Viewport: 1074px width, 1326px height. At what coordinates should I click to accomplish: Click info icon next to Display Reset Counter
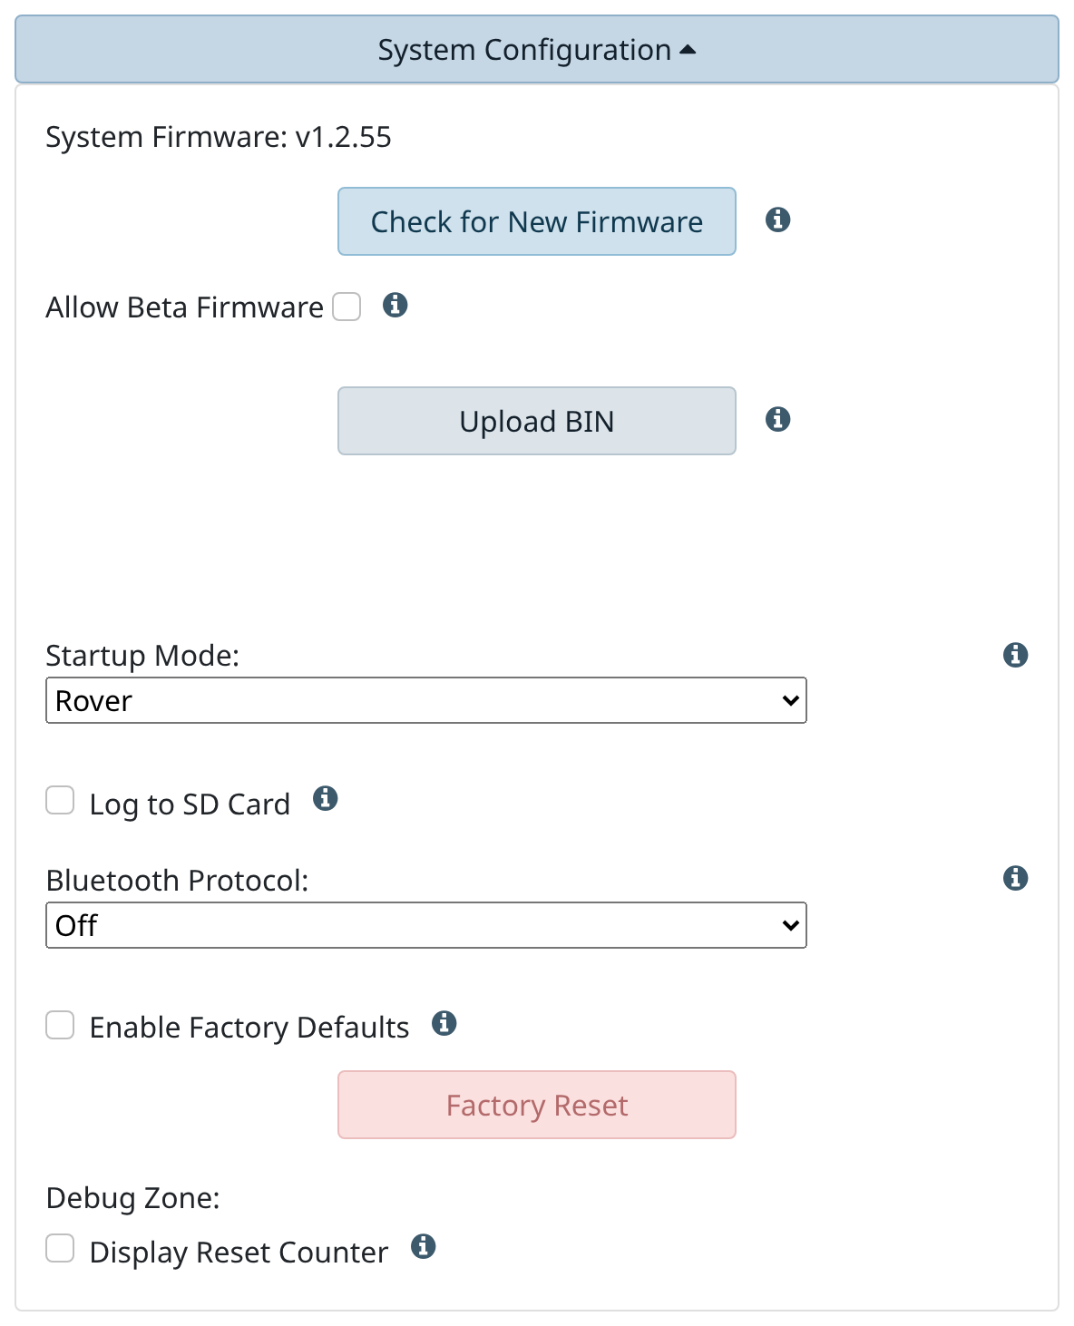click(423, 1246)
